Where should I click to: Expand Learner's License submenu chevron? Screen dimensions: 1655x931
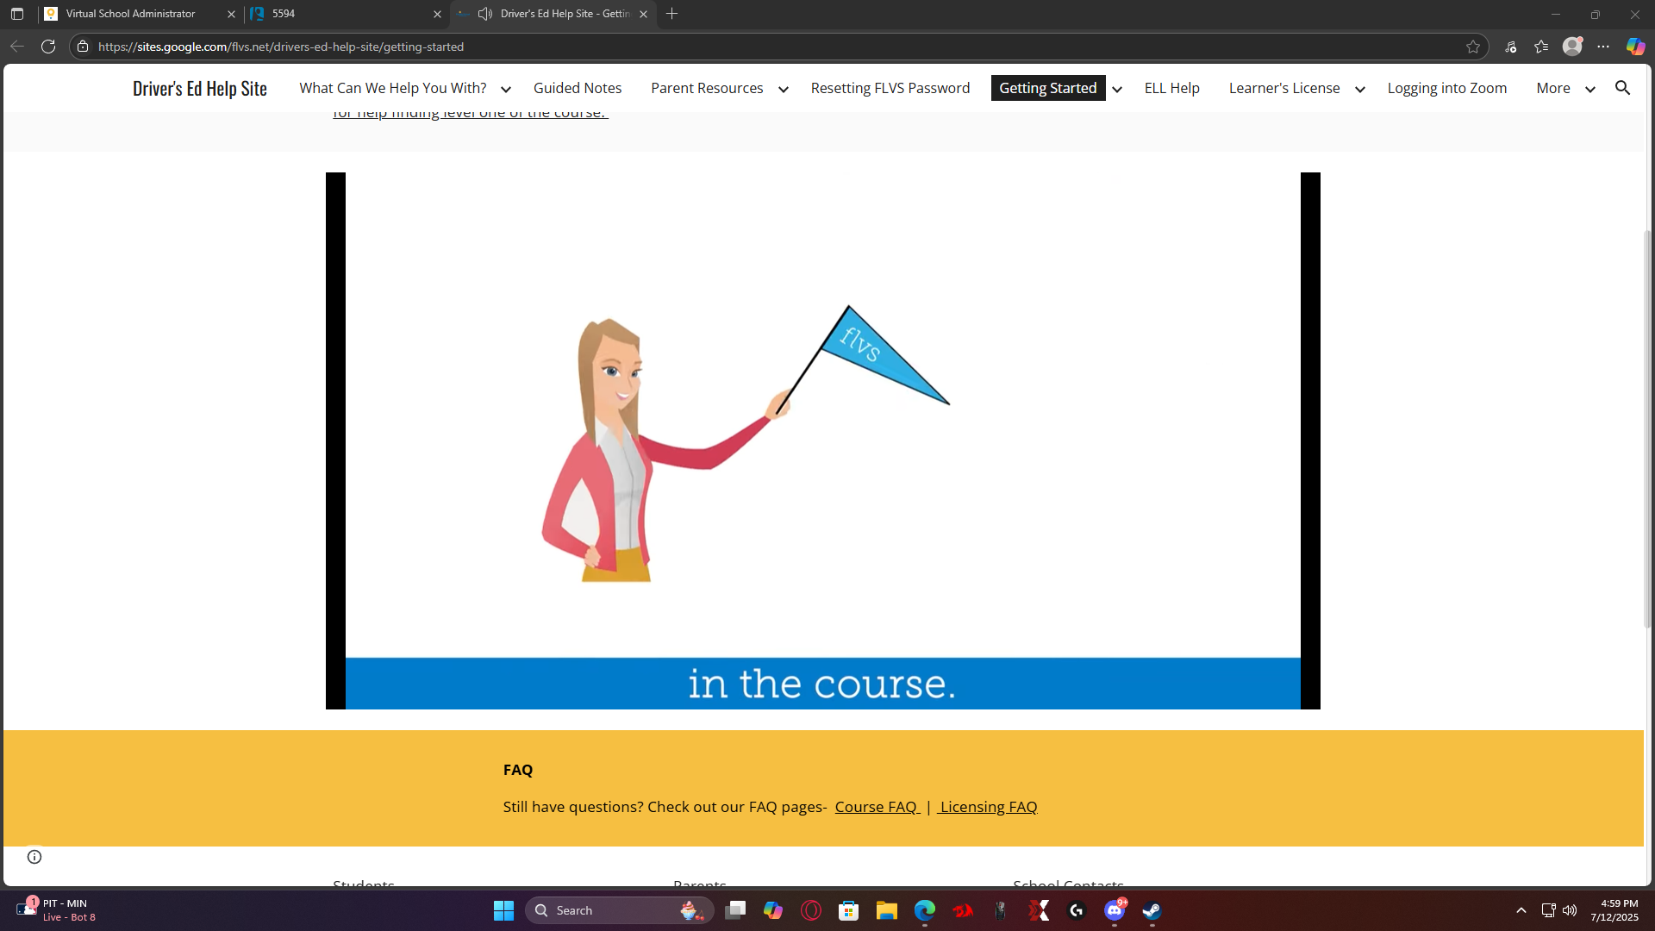(x=1360, y=89)
